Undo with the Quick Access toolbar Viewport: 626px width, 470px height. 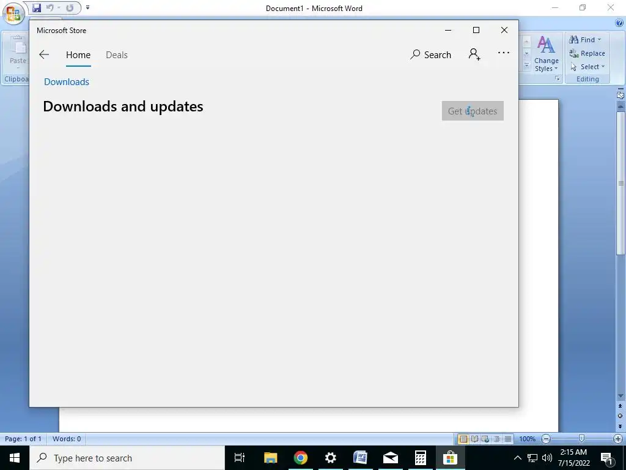click(50, 7)
